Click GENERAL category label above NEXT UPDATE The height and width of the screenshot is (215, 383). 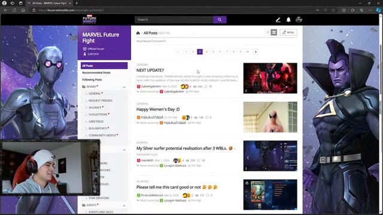click(x=142, y=64)
